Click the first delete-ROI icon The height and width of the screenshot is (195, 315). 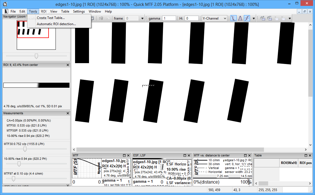coord(276,18)
